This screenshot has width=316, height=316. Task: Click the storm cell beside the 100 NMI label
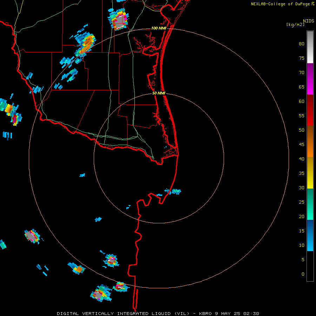(x=119, y=19)
